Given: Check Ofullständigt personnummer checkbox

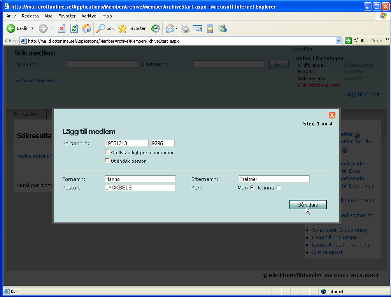Looking at the screenshot, I should click(107, 152).
